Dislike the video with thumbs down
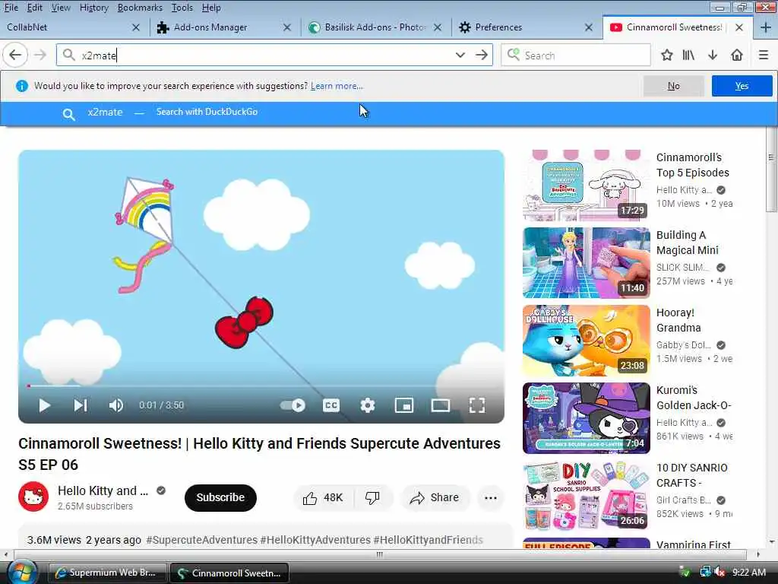The image size is (778, 584). pyautogui.click(x=372, y=497)
